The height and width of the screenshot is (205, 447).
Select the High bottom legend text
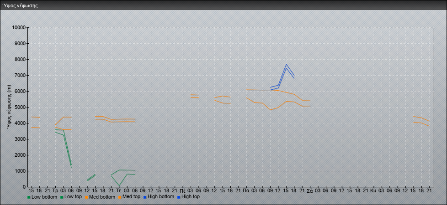click(161, 197)
